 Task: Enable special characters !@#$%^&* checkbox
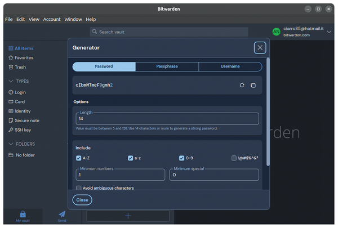point(234,158)
